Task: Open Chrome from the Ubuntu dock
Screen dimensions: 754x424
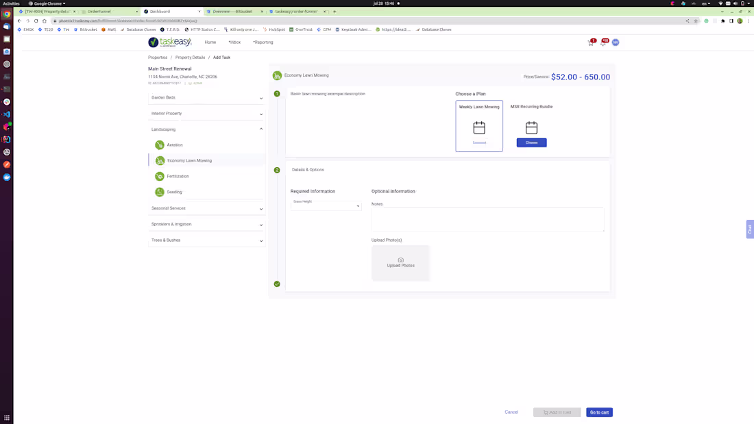Action: [7, 14]
